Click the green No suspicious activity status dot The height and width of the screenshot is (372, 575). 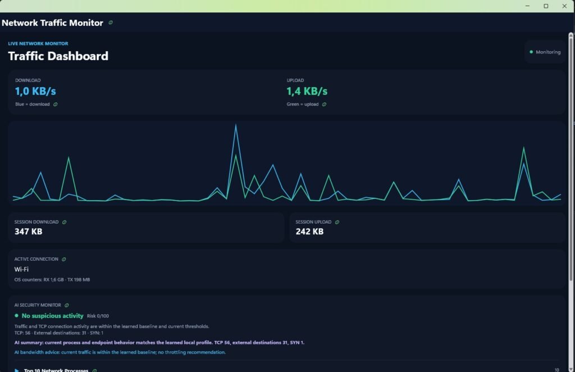click(16, 315)
